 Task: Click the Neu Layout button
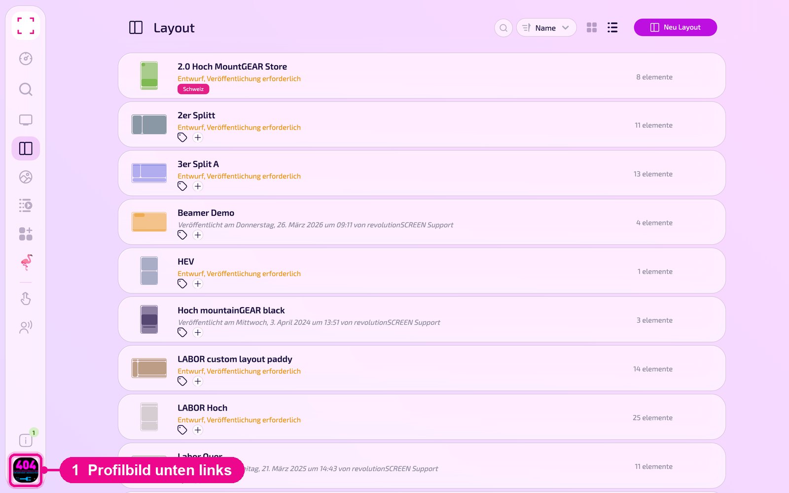coord(675,27)
